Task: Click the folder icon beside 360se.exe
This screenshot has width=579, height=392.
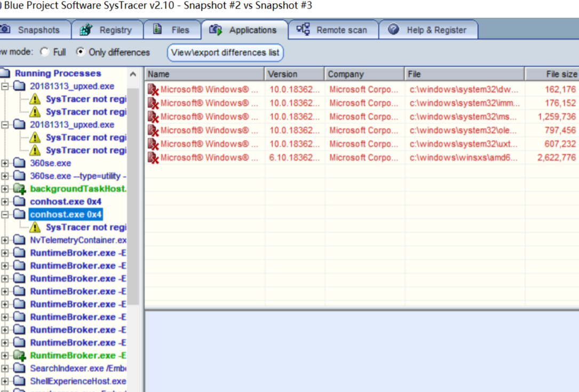Action: point(19,163)
